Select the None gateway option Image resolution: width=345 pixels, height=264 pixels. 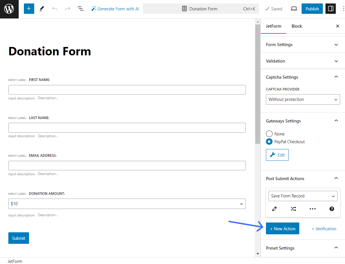click(269, 134)
